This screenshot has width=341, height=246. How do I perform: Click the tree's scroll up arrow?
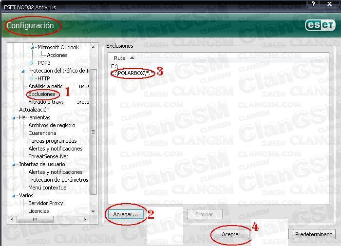93,47
